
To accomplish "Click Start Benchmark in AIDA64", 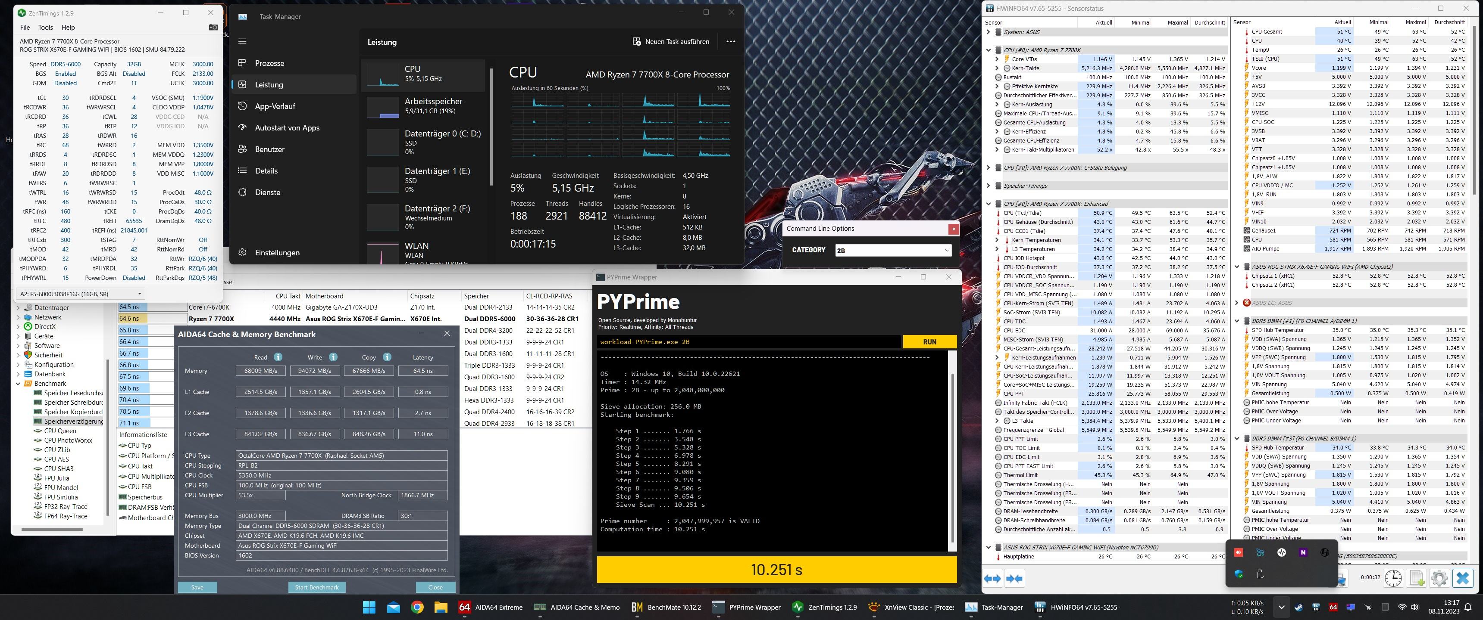I will [x=316, y=587].
